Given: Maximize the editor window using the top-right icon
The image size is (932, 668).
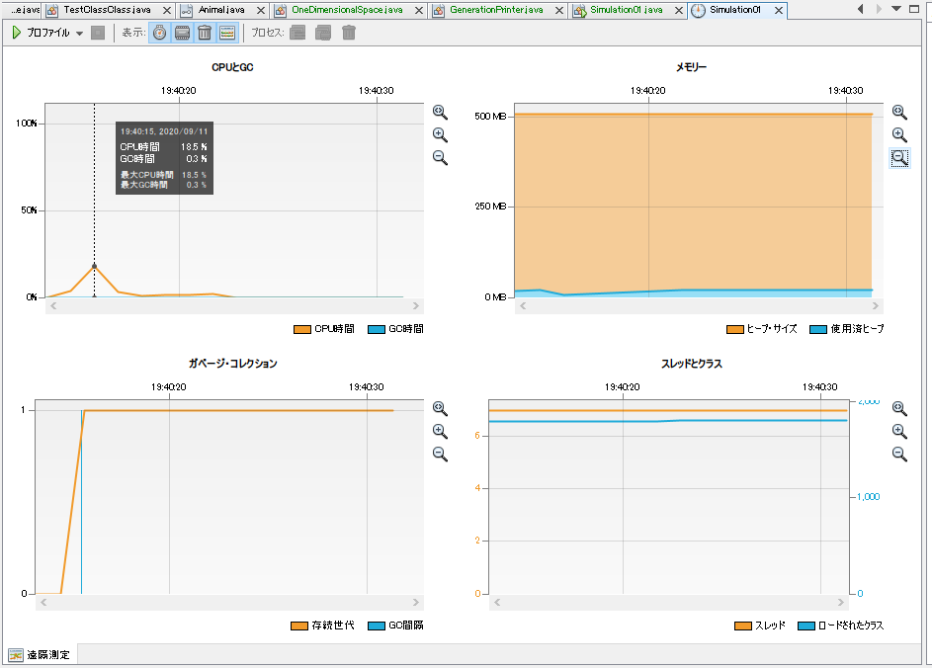Looking at the screenshot, I should 915,9.
